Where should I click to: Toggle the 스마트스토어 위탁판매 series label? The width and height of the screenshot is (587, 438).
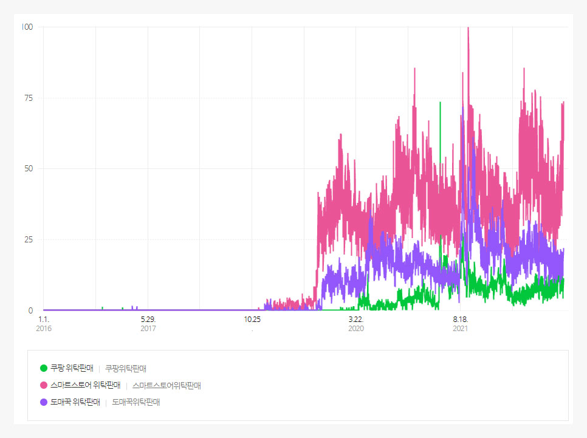[85, 385]
